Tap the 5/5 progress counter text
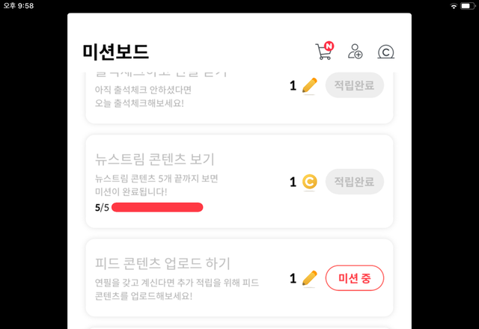The width and height of the screenshot is (479, 329). click(102, 207)
